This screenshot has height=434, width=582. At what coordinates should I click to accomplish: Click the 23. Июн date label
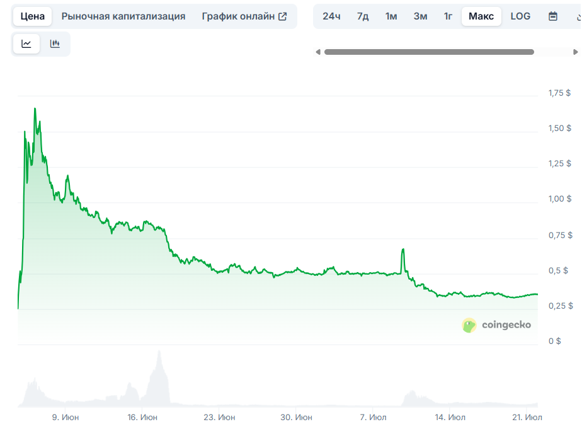[x=219, y=417]
